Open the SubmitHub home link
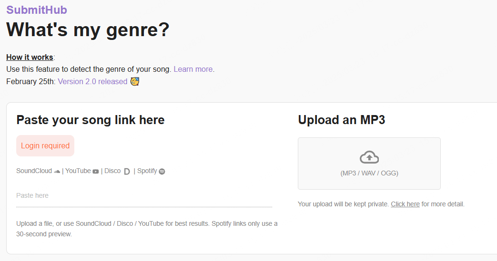The width and height of the screenshot is (497, 261). click(x=36, y=10)
